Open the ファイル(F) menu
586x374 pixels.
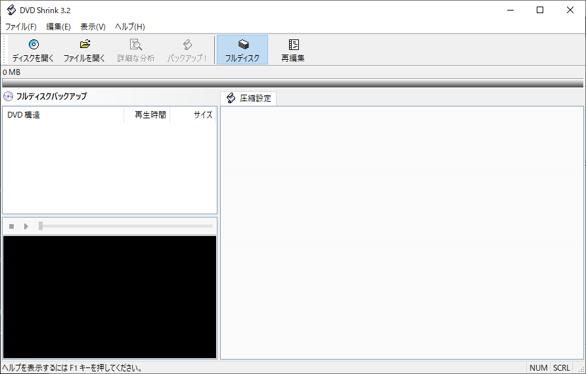pos(21,26)
